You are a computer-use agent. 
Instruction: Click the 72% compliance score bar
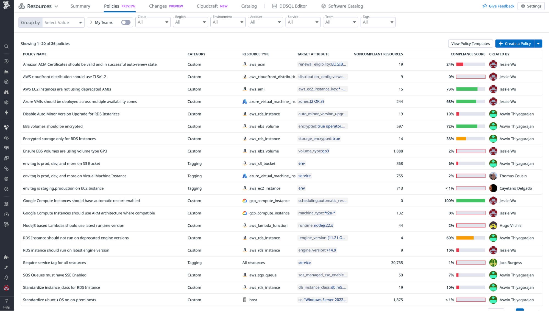pos(470,126)
